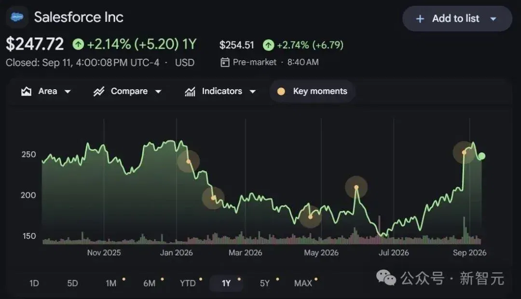Screen dimensions: 521x299
Task: Click the calendar icon next to Pre-market
Action: coord(225,62)
